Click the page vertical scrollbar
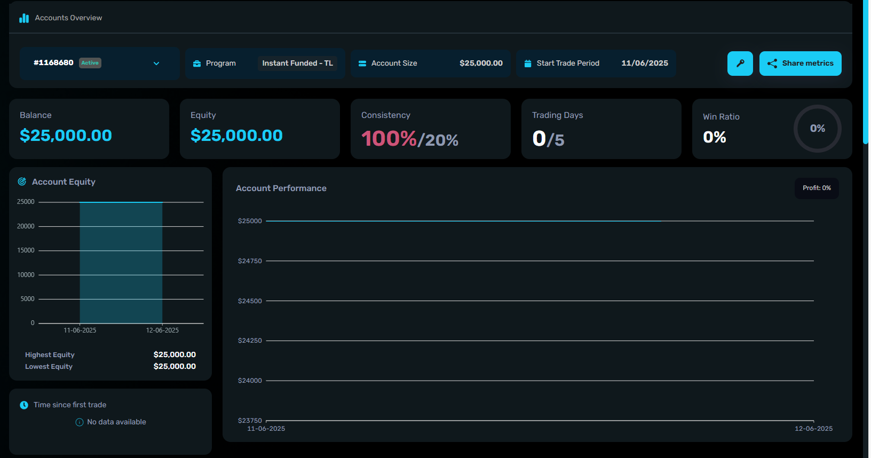Image resolution: width=871 pixels, height=458 pixels. 865,72
